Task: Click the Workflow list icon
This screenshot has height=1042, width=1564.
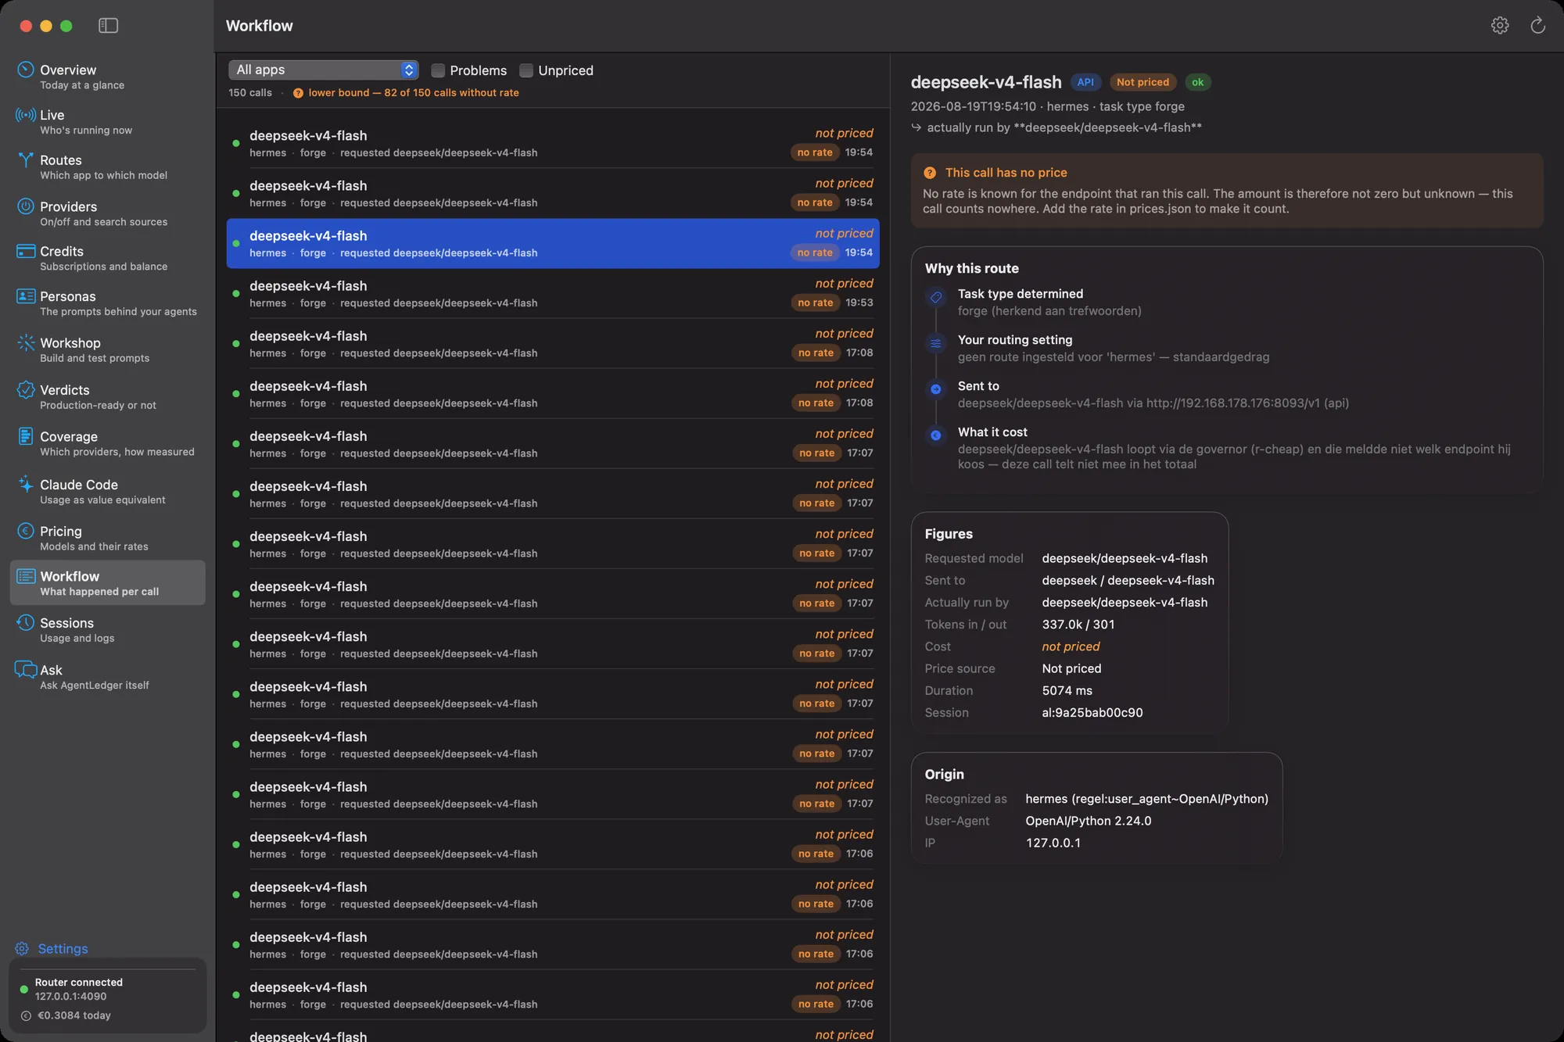Action: pyautogui.click(x=26, y=576)
